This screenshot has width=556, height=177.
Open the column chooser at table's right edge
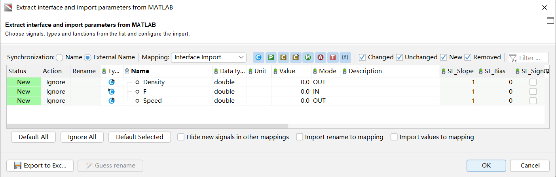point(547,71)
